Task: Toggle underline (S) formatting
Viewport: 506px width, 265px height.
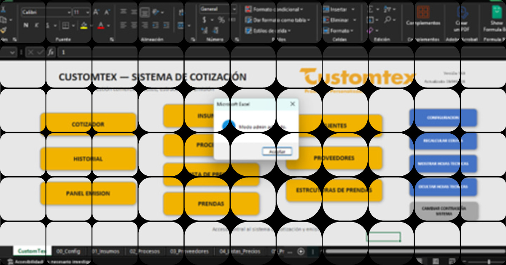Action: pos(48,26)
